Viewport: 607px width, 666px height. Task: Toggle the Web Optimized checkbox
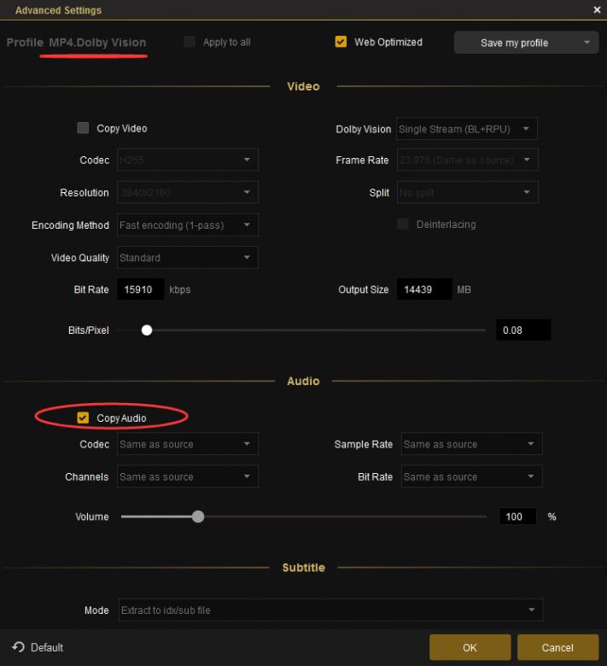pos(341,42)
